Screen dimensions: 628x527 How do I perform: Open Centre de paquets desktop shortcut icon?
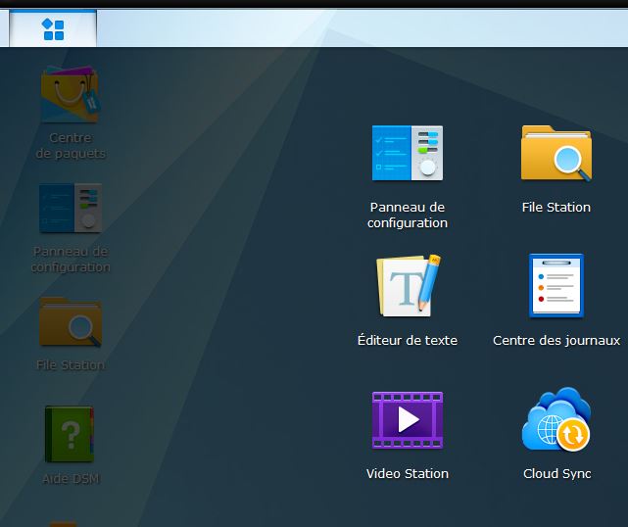pos(70,96)
